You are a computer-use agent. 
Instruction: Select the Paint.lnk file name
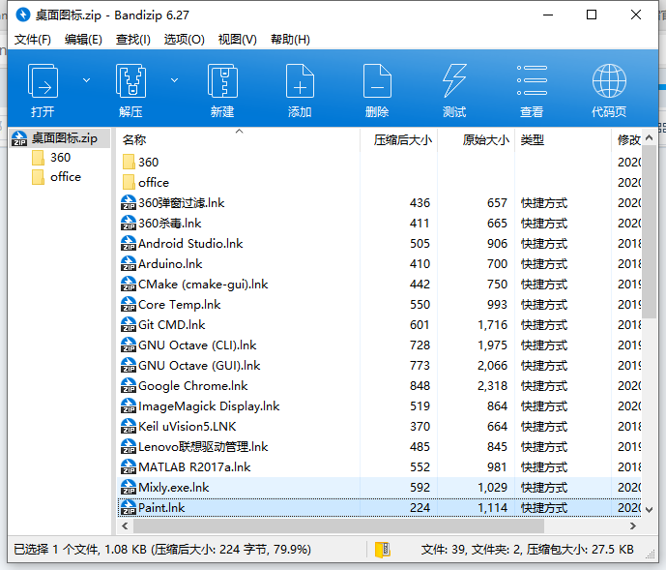pyautogui.click(x=161, y=508)
